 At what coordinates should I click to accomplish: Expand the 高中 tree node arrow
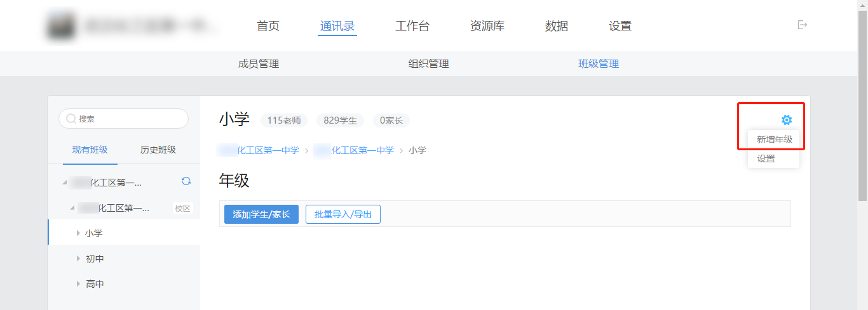(78, 284)
